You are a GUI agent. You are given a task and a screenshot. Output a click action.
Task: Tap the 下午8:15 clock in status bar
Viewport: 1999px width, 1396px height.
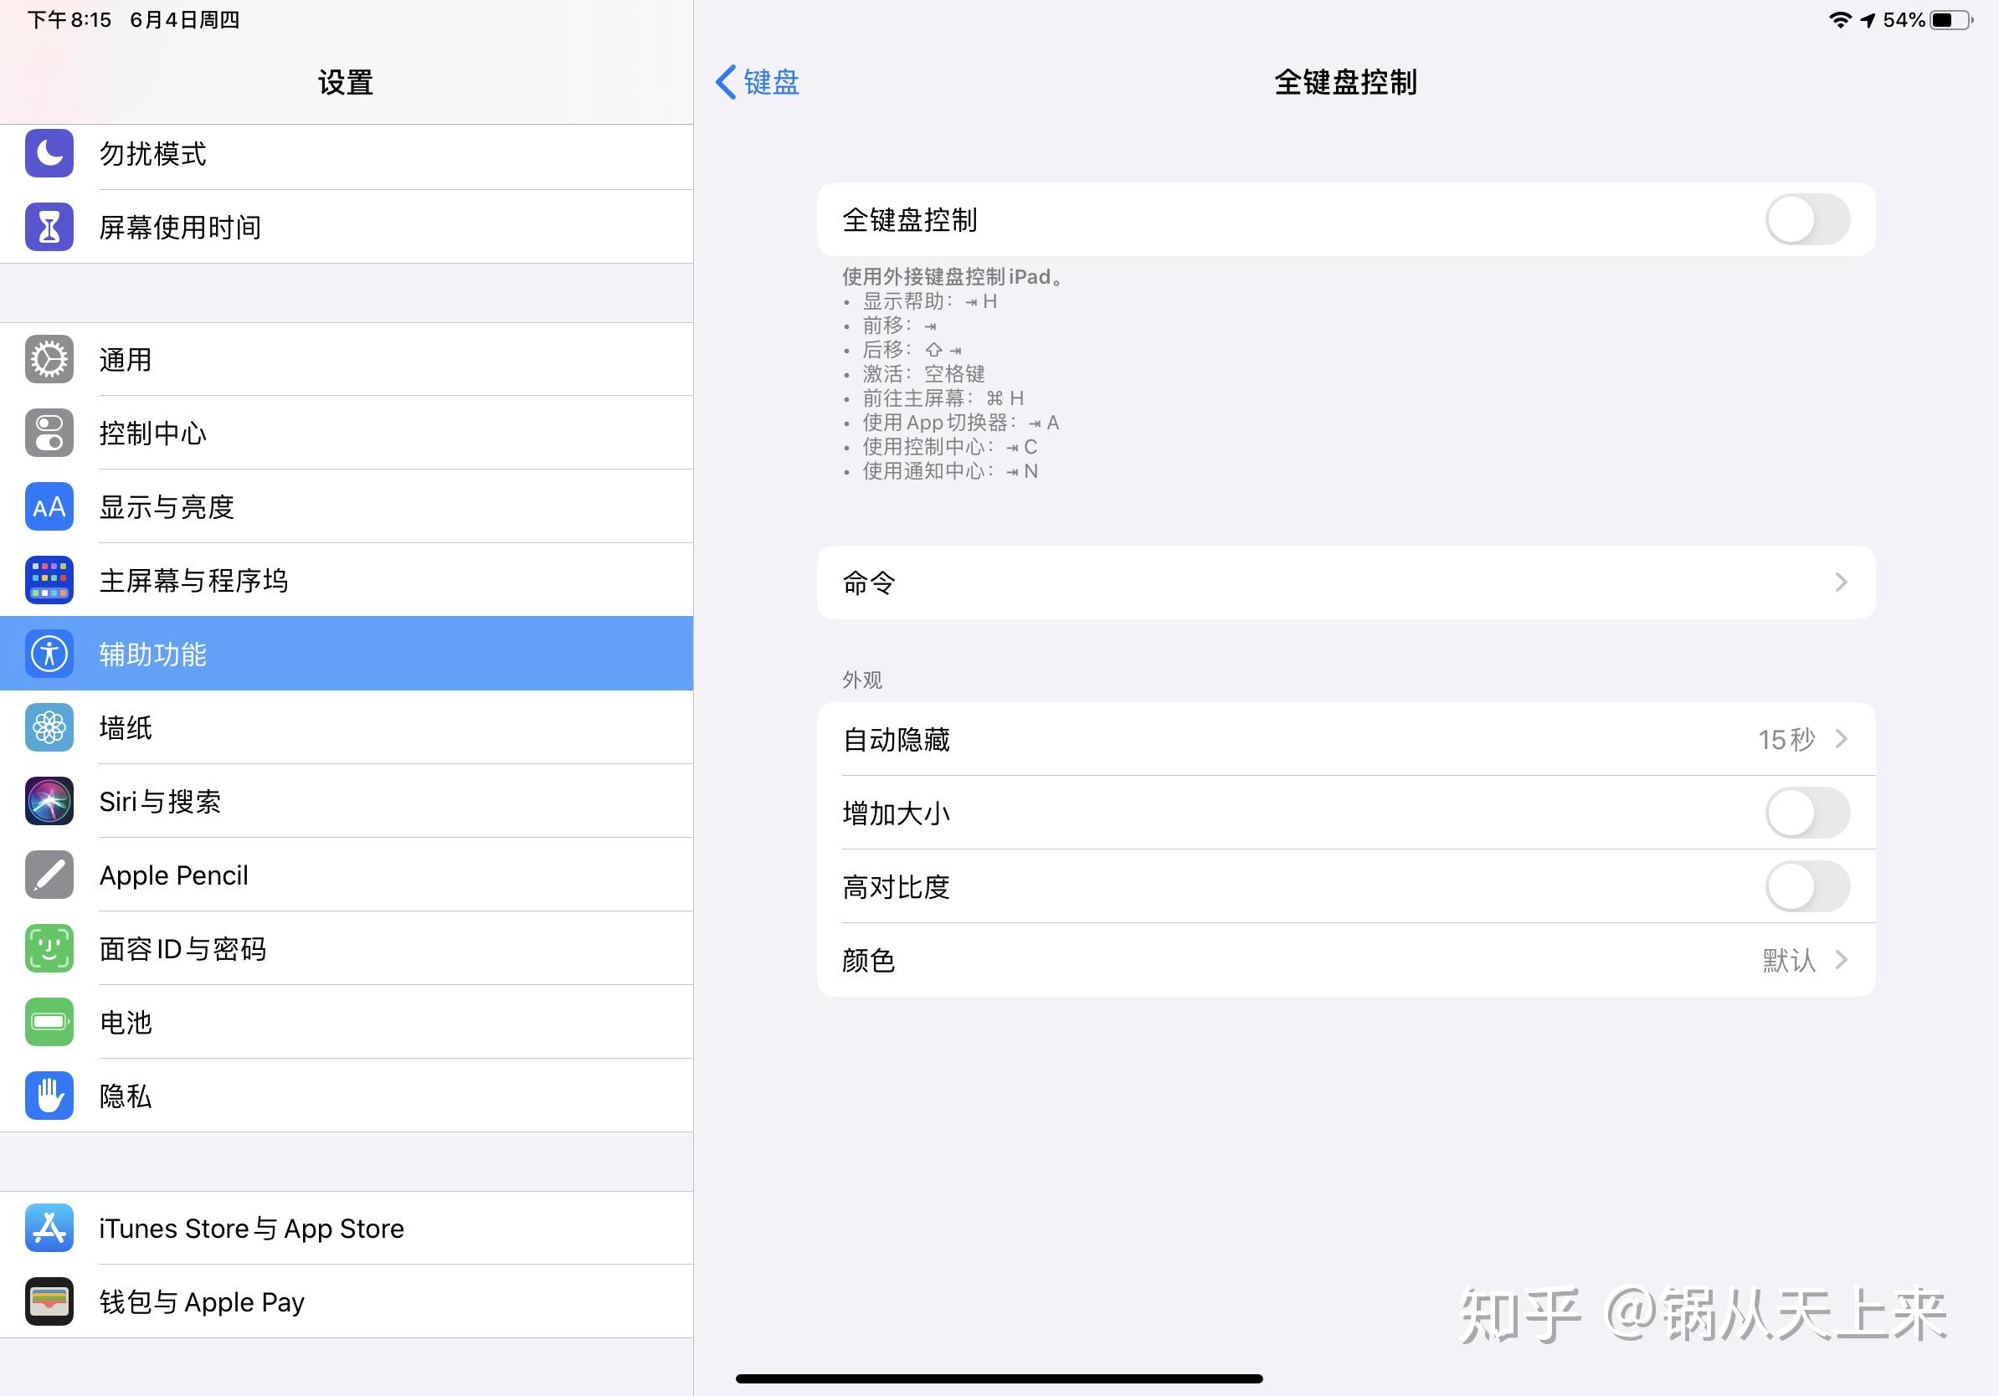tap(69, 20)
